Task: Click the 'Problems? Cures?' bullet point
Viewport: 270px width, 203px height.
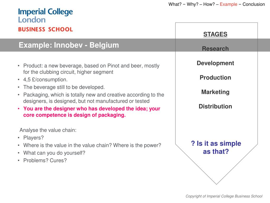Action: coord(45,160)
